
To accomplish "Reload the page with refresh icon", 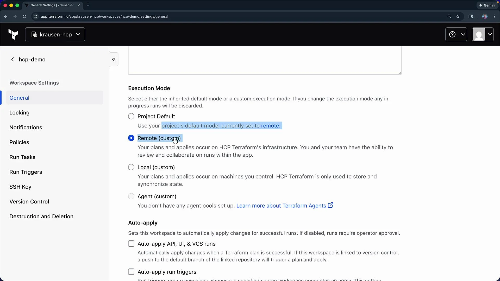I will point(24,16).
